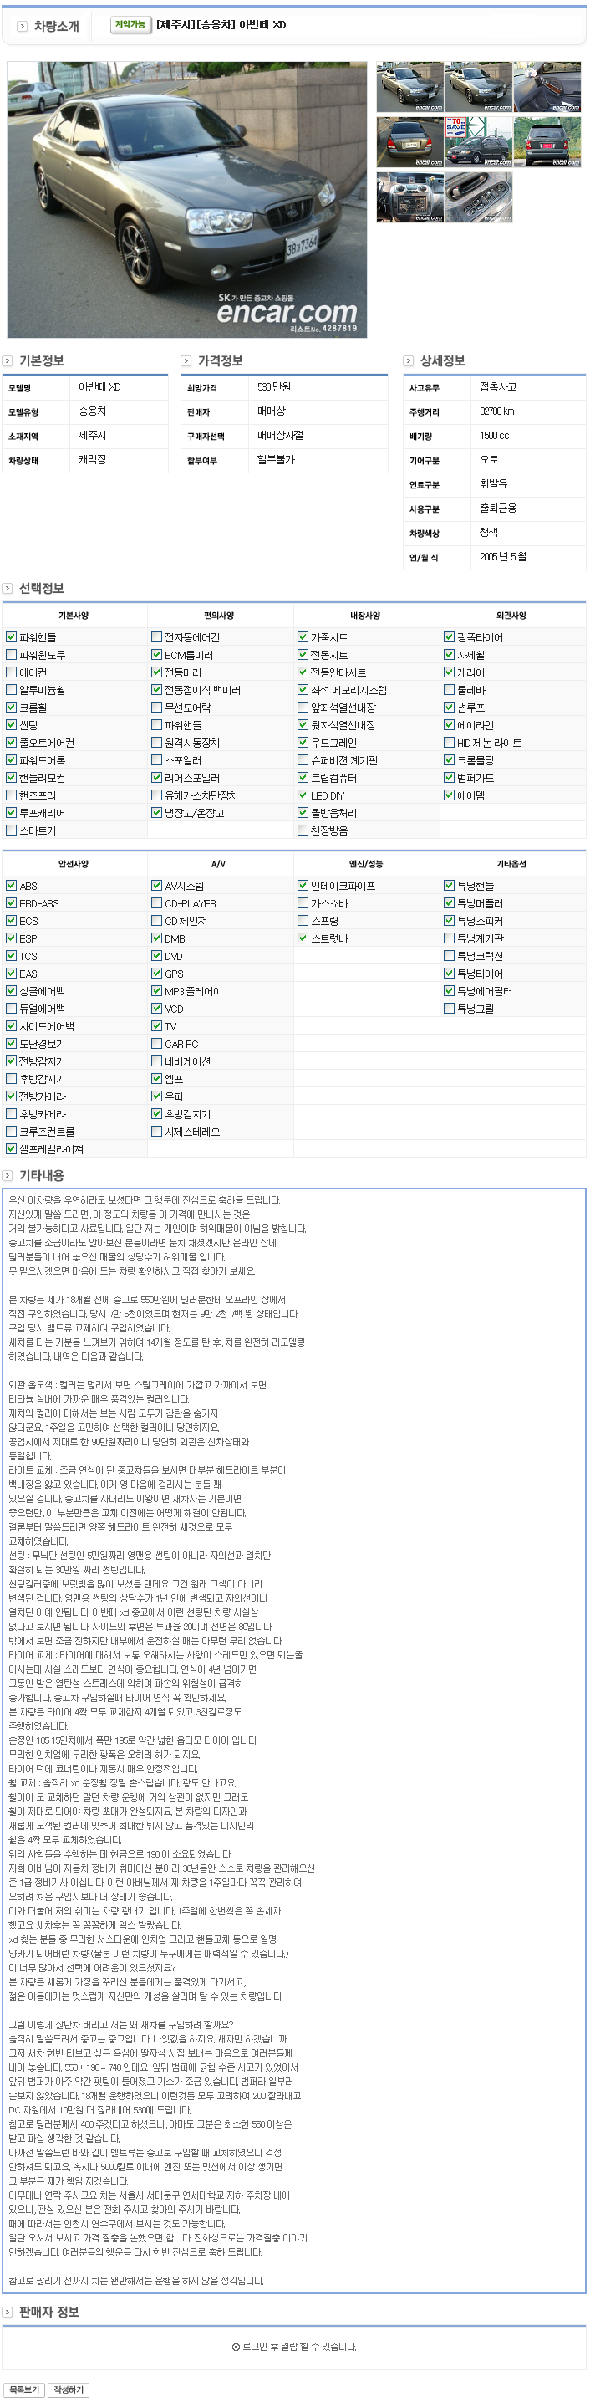Click the location value 제주시
The width and height of the screenshot is (590, 2402).
(x=92, y=436)
